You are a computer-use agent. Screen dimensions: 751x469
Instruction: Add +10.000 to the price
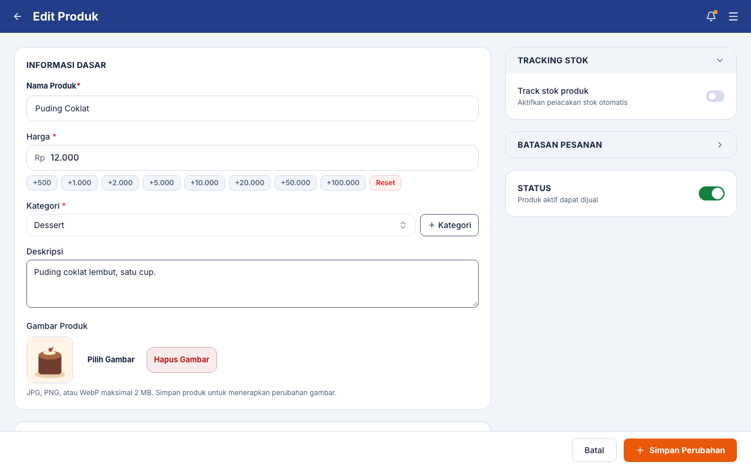(205, 183)
